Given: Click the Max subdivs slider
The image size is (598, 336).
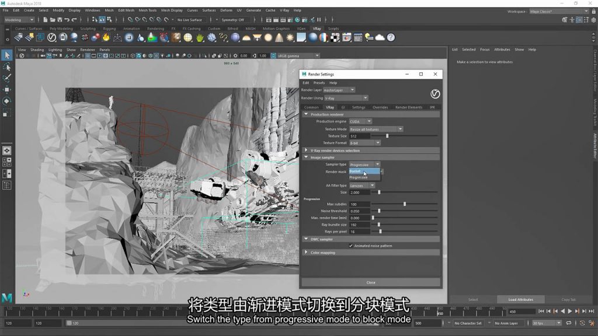Looking at the screenshot, I should pos(405,204).
